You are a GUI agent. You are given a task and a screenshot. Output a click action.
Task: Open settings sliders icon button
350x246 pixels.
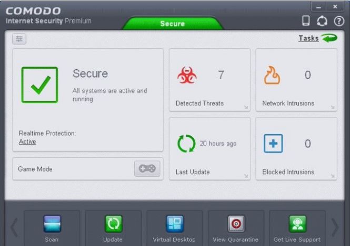pyautogui.click(x=19, y=39)
